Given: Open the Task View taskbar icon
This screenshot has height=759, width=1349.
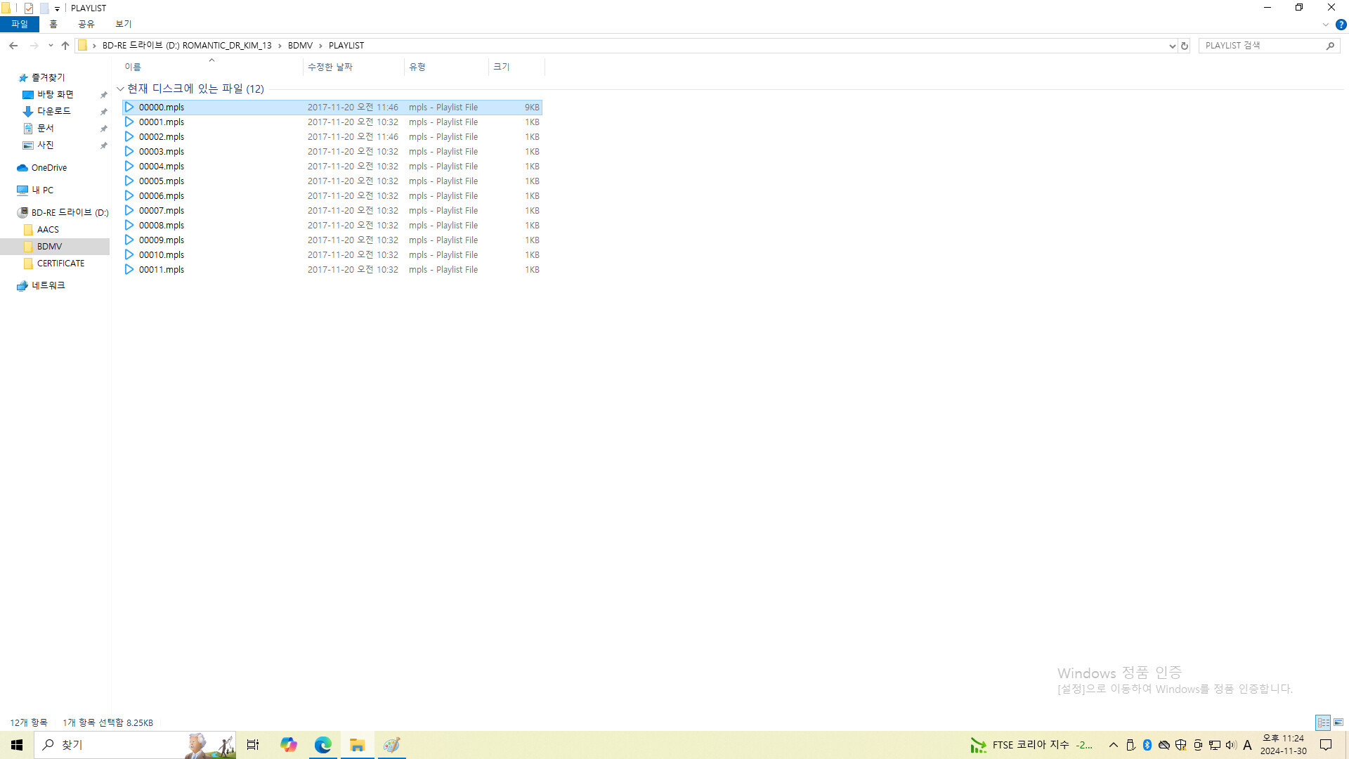Looking at the screenshot, I should [x=253, y=745].
